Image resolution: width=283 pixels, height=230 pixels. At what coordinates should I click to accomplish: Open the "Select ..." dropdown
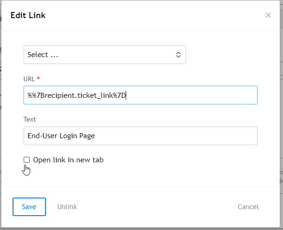point(104,55)
